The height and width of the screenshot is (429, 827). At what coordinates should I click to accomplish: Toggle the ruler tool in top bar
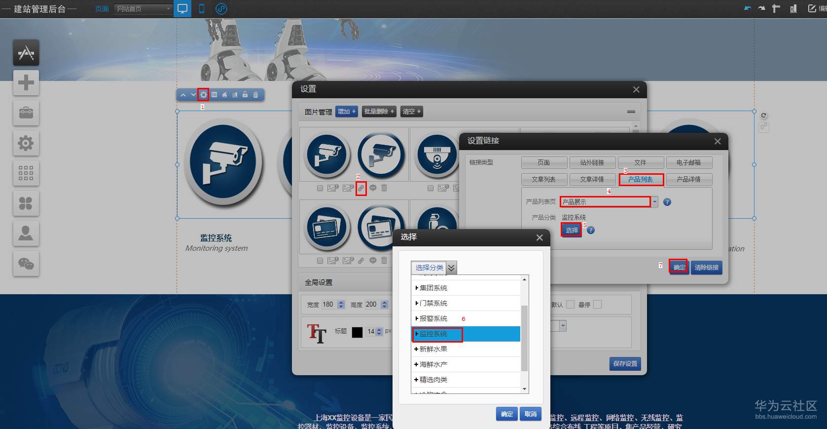click(776, 8)
